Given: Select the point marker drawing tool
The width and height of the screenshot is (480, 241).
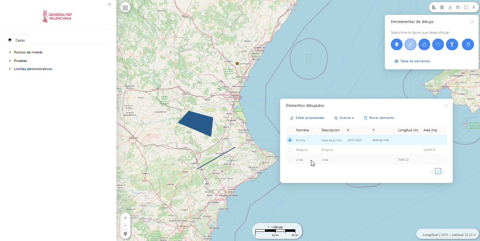Looking at the screenshot, I should [x=397, y=45].
